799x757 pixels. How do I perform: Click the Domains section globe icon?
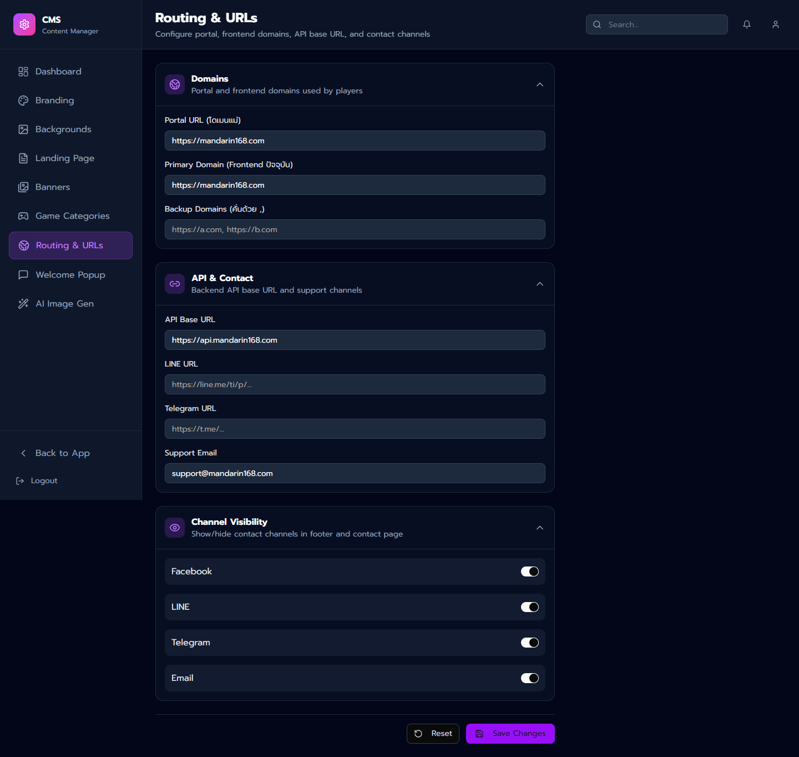[175, 84]
